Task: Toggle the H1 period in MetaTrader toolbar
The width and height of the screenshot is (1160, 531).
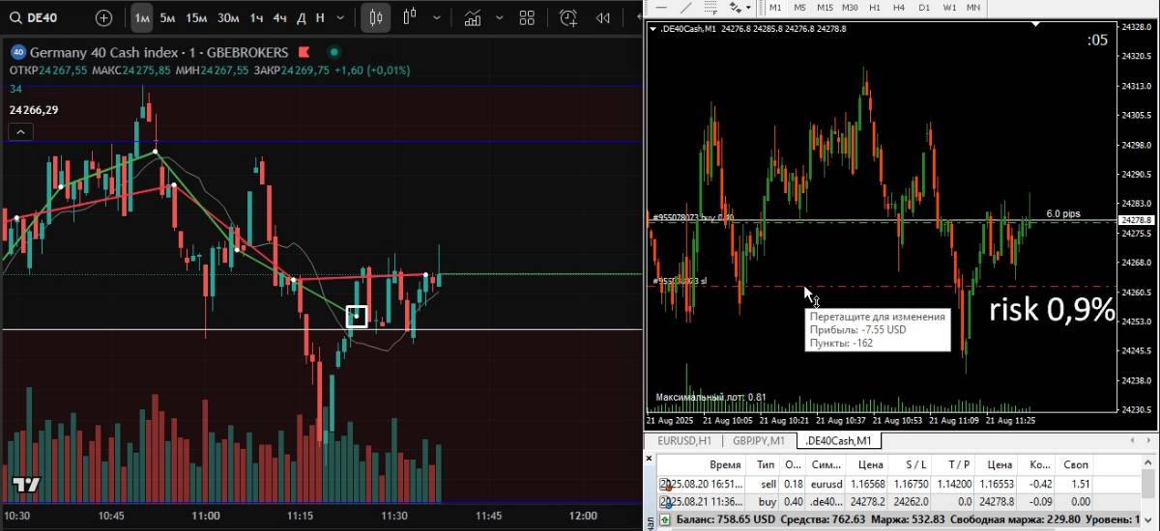Action: pyautogui.click(x=875, y=7)
